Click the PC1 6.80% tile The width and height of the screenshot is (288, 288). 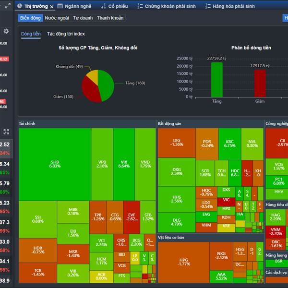tap(277, 181)
